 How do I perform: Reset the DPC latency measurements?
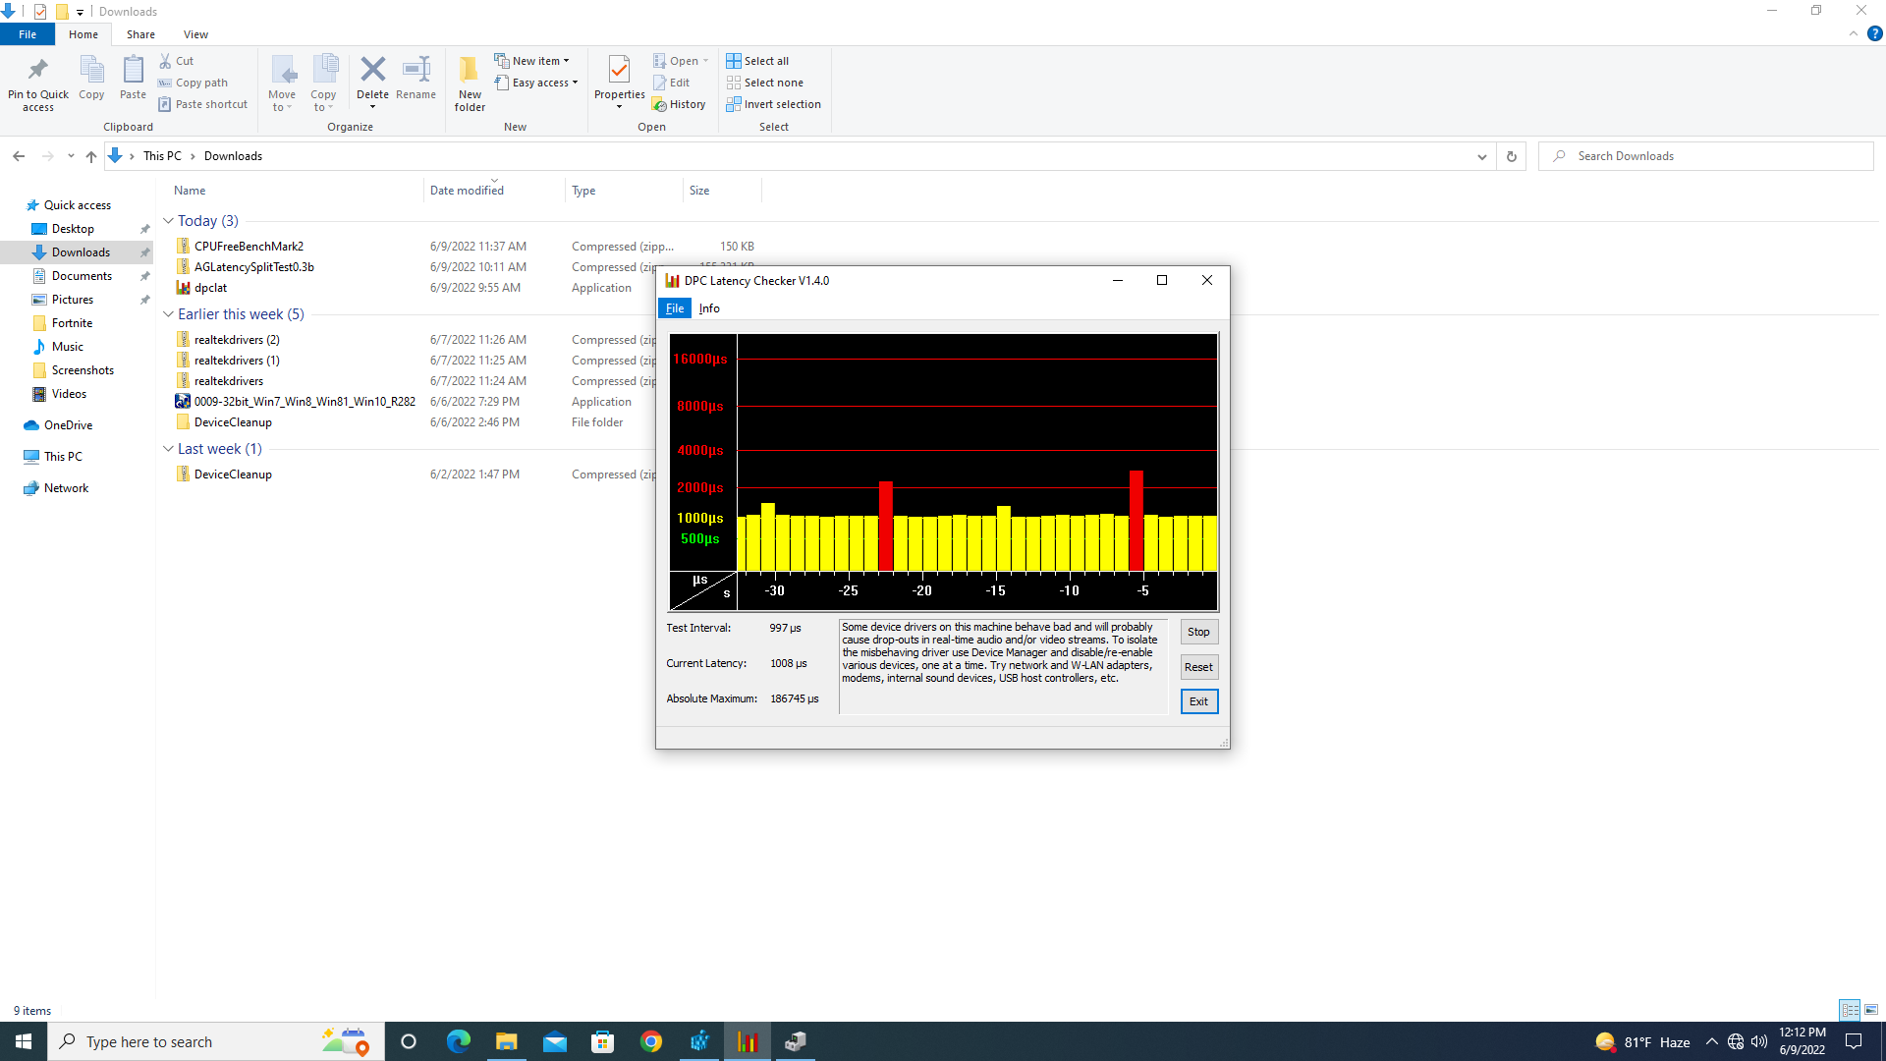click(x=1198, y=667)
